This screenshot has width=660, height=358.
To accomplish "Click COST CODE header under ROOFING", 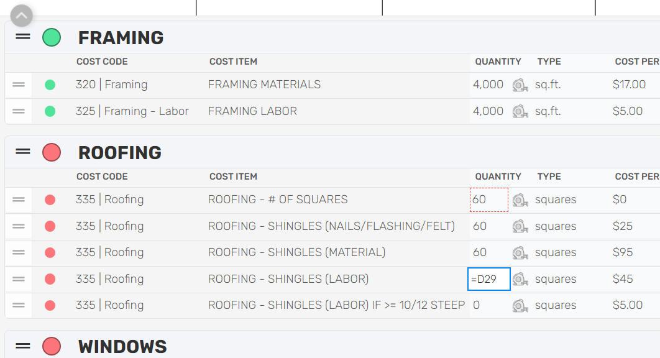I will [x=102, y=177].
